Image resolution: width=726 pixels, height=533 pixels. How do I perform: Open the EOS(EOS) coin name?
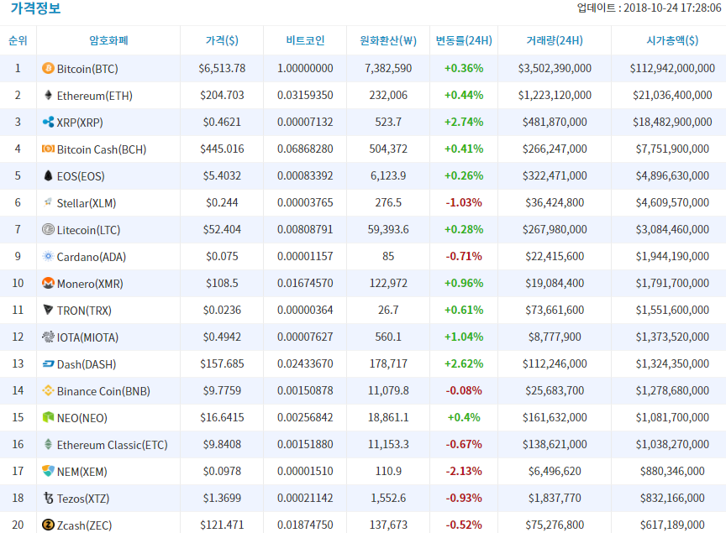coord(81,176)
